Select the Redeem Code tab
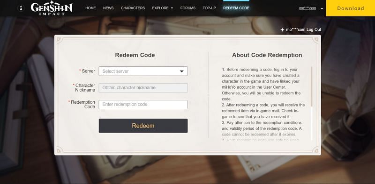The image size is (375, 184). 236,8
